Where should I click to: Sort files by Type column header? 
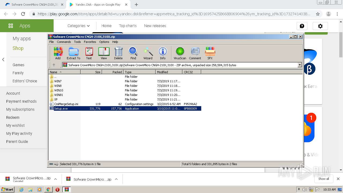139,72
